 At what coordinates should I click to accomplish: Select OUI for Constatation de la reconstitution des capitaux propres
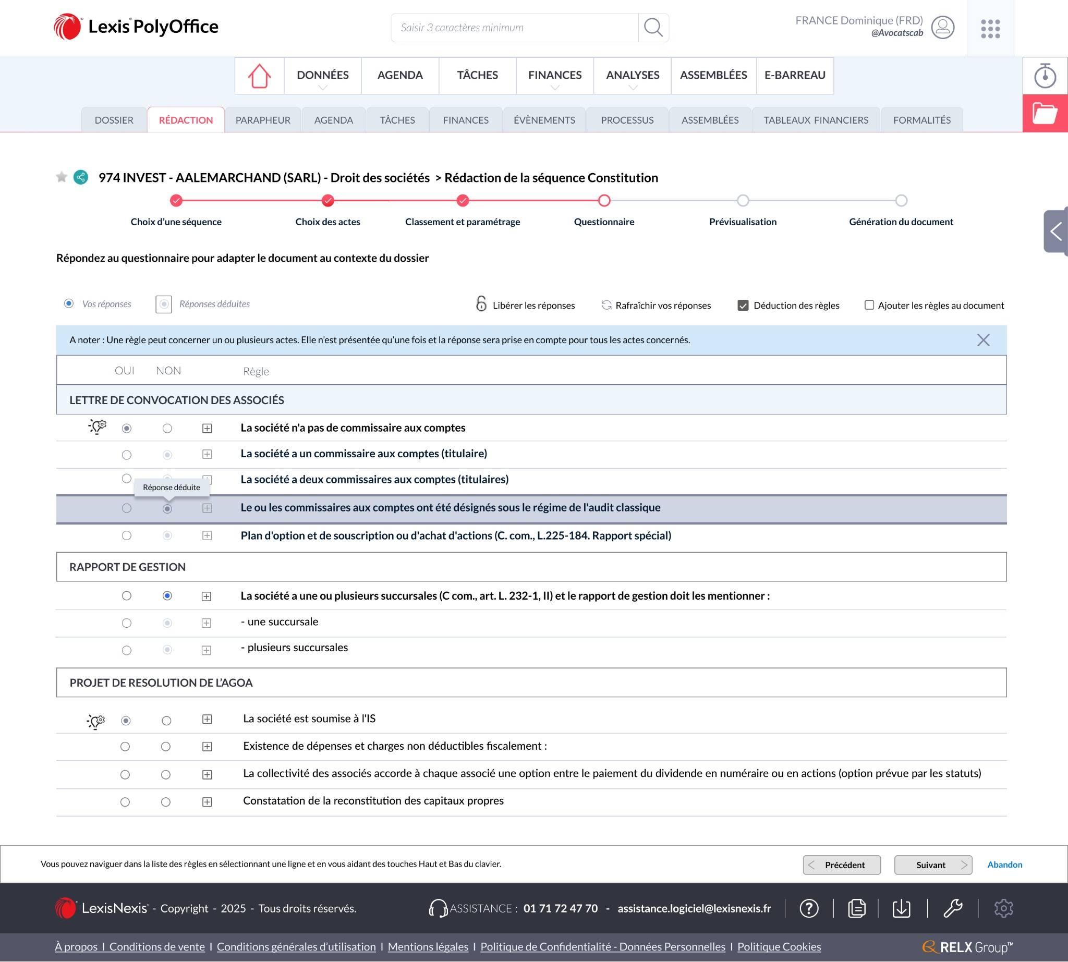[x=125, y=802]
